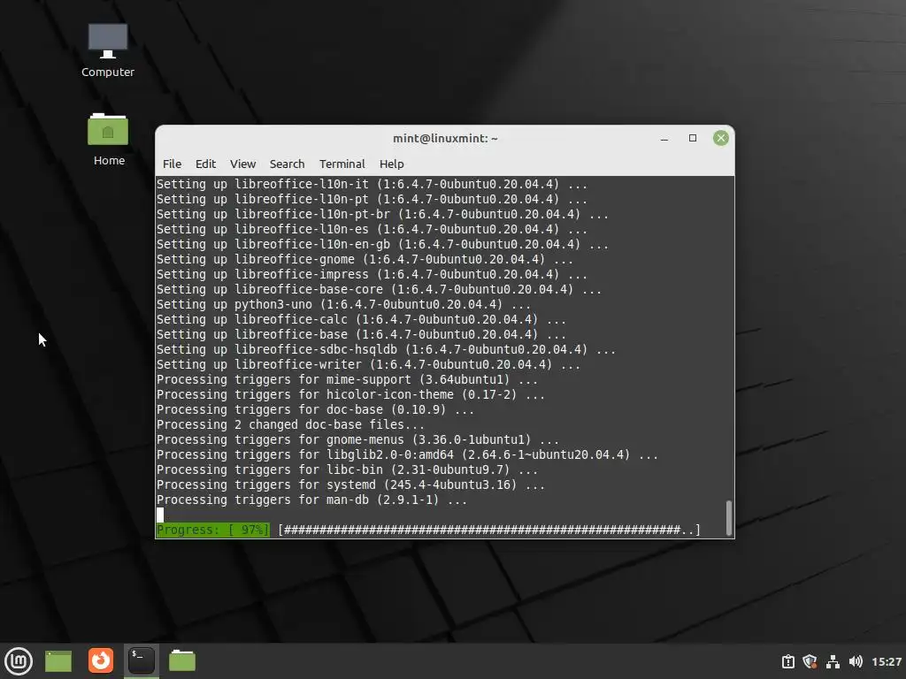Maximize the terminal window

pos(693,138)
